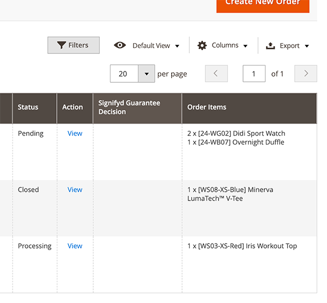Click the eye icon for Default View
The height and width of the screenshot is (303, 327).
pos(120,45)
